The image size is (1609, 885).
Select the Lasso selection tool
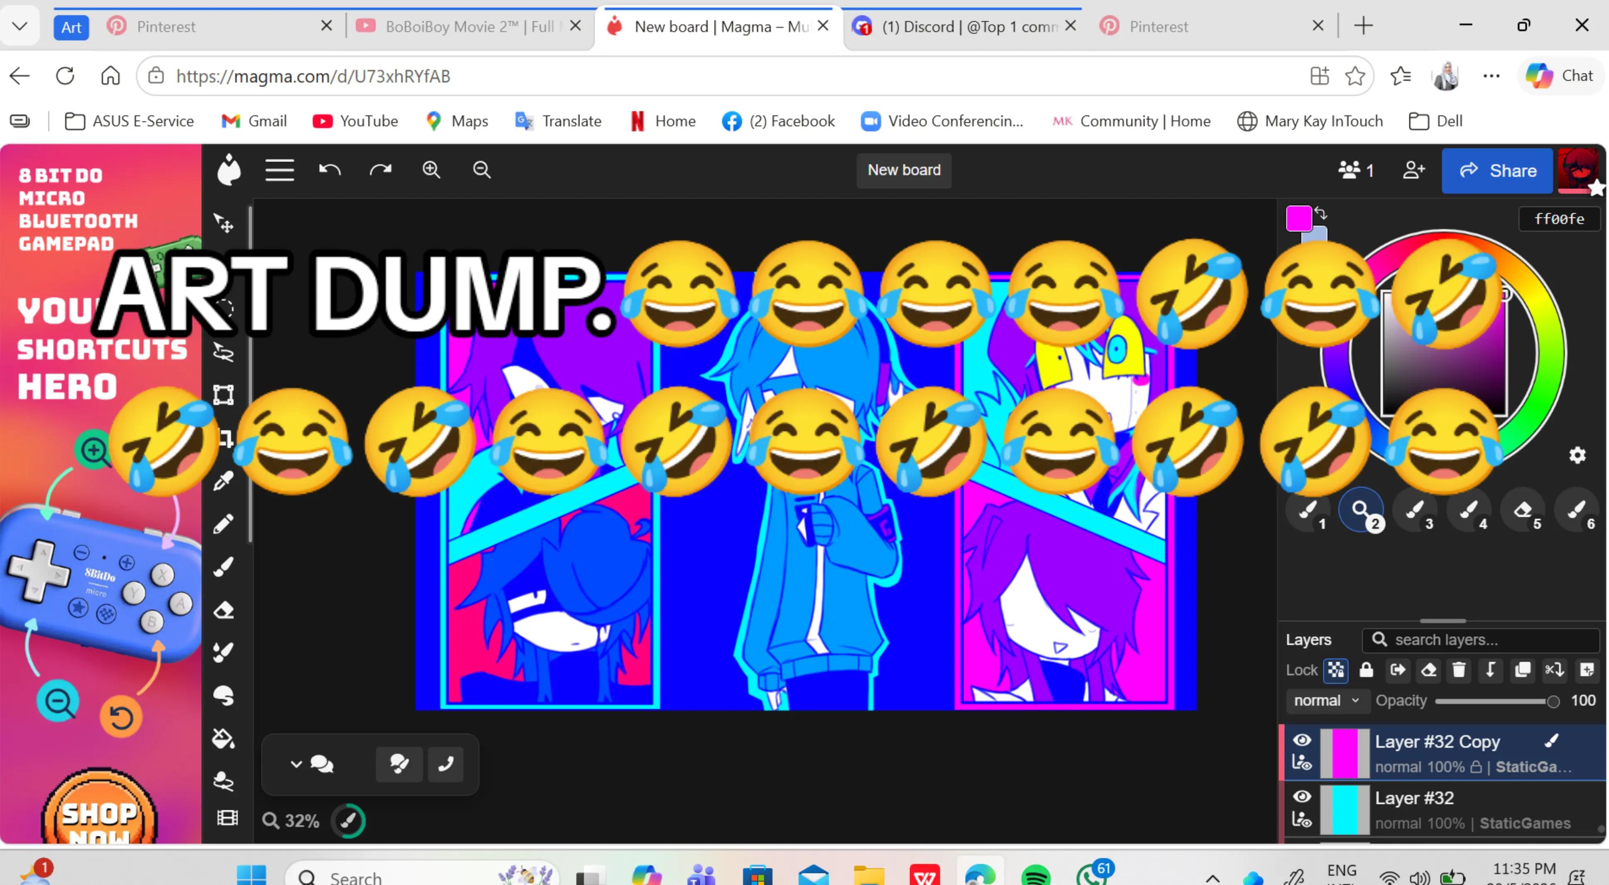224,352
